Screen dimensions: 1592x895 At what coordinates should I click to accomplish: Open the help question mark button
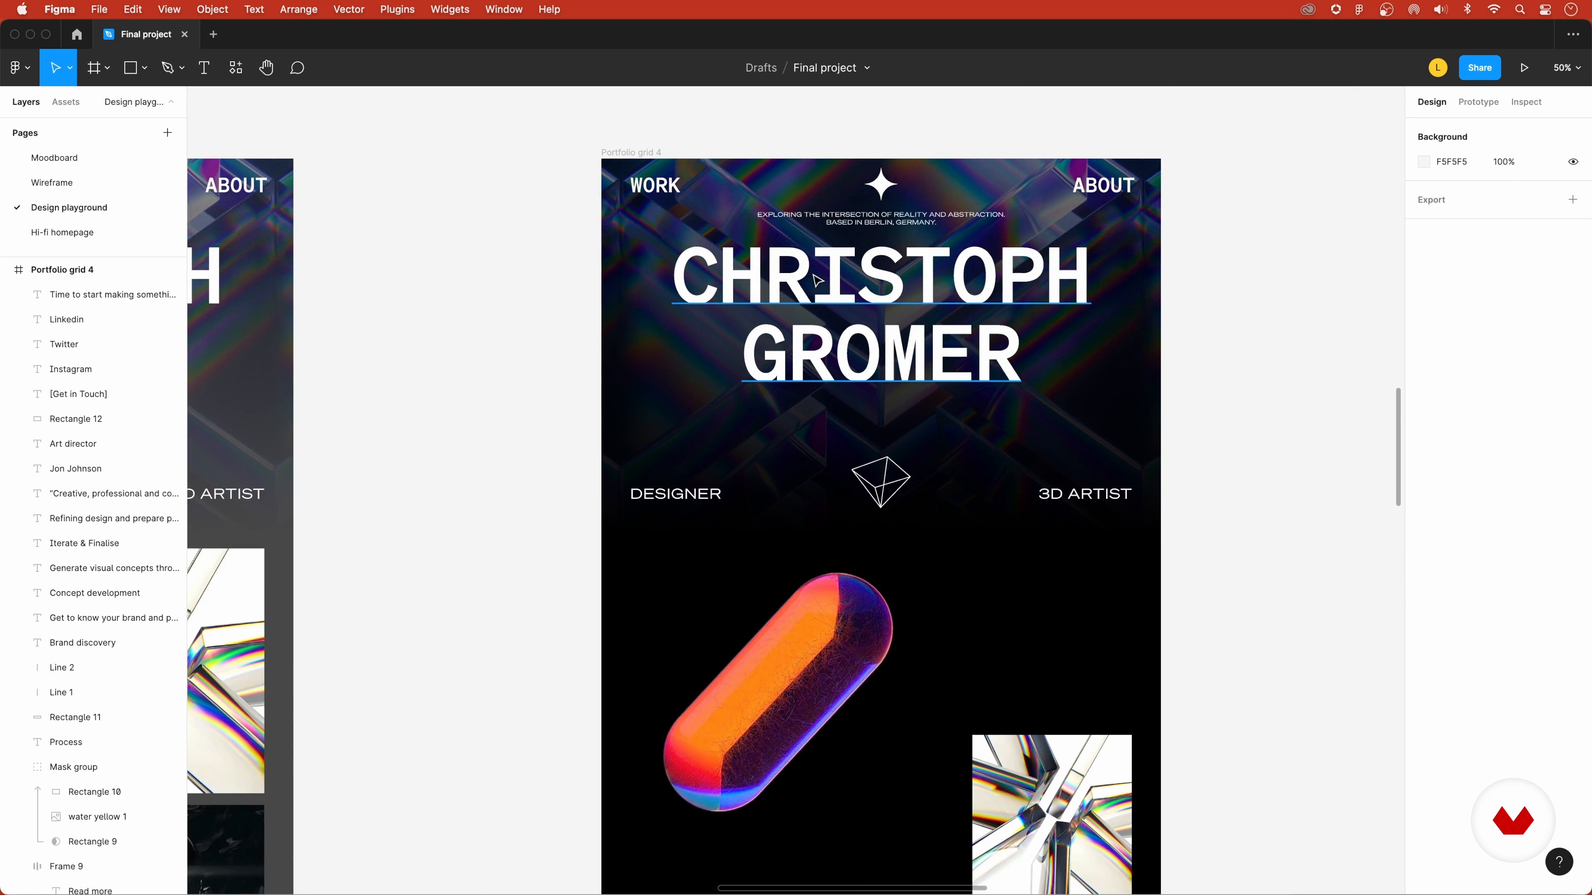[1559, 862]
